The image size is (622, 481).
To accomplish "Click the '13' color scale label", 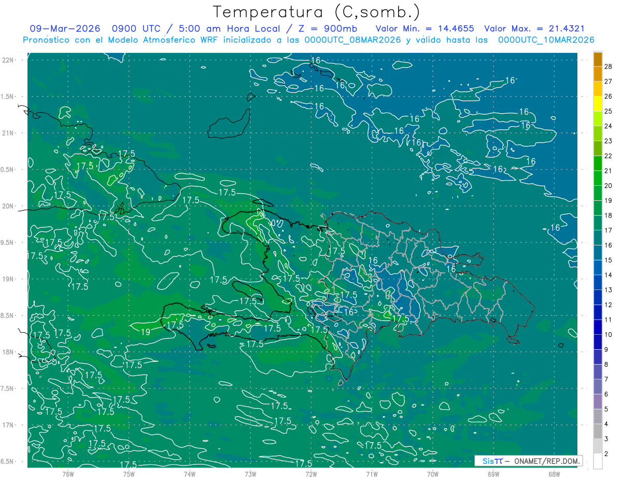I will click(609, 290).
